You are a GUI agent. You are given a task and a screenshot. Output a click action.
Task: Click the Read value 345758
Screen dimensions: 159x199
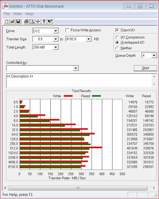click(148, 144)
